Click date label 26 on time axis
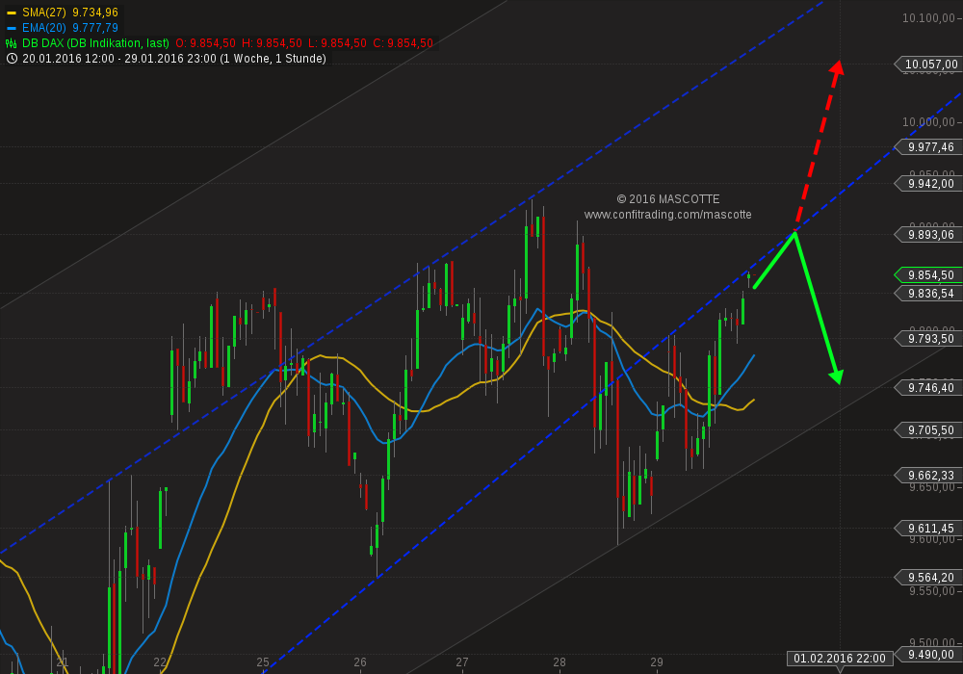Screen dimensions: 963x674 pyautogui.click(x=360, y=662)
